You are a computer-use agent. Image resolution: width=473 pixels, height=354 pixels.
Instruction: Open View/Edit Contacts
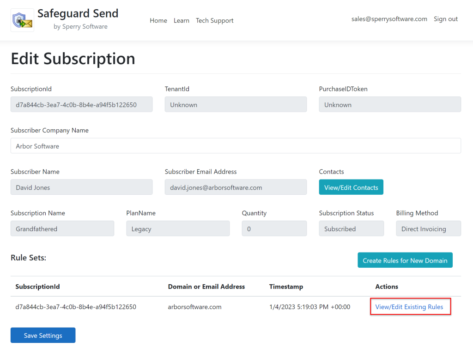click(x=351, y=187)
